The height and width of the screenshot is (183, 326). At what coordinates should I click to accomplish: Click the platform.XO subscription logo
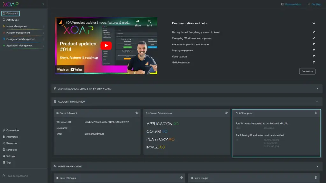(160, 139)
